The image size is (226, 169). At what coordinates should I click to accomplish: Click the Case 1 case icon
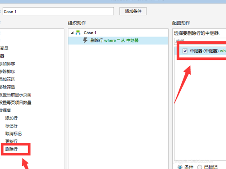[78, 32]
